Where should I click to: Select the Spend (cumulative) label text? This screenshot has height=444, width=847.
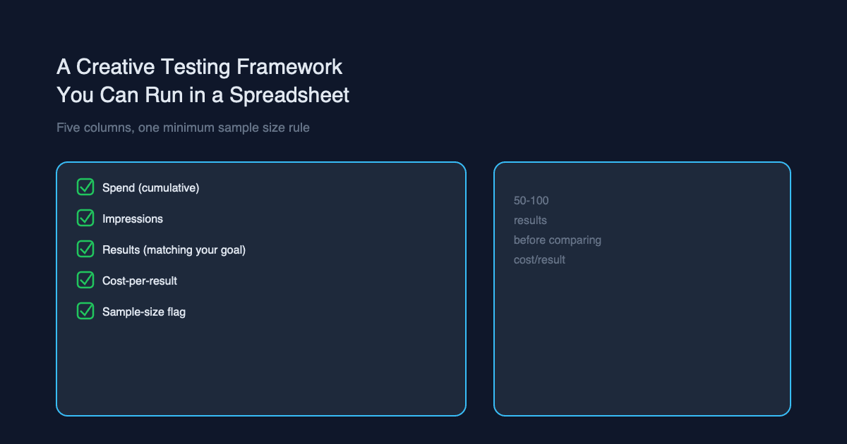[151, 188]
